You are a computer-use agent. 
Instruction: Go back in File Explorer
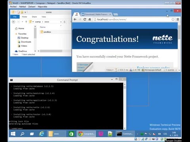pyautogui.click(x=13, y=22)
